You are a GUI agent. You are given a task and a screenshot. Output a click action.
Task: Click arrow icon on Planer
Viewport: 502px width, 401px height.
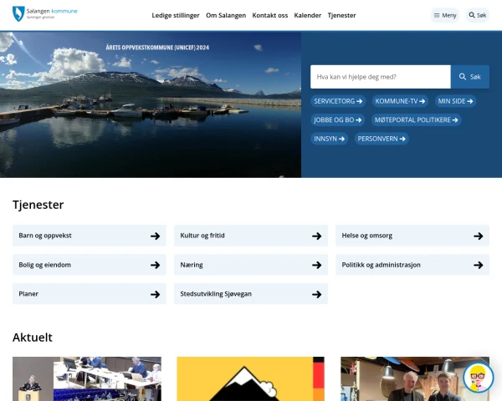[155, 294]
